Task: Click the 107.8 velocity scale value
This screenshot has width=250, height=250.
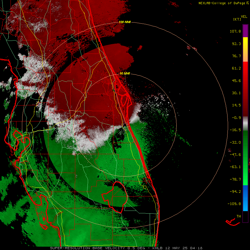Action: pyautogui.click(x=235, y=31)
